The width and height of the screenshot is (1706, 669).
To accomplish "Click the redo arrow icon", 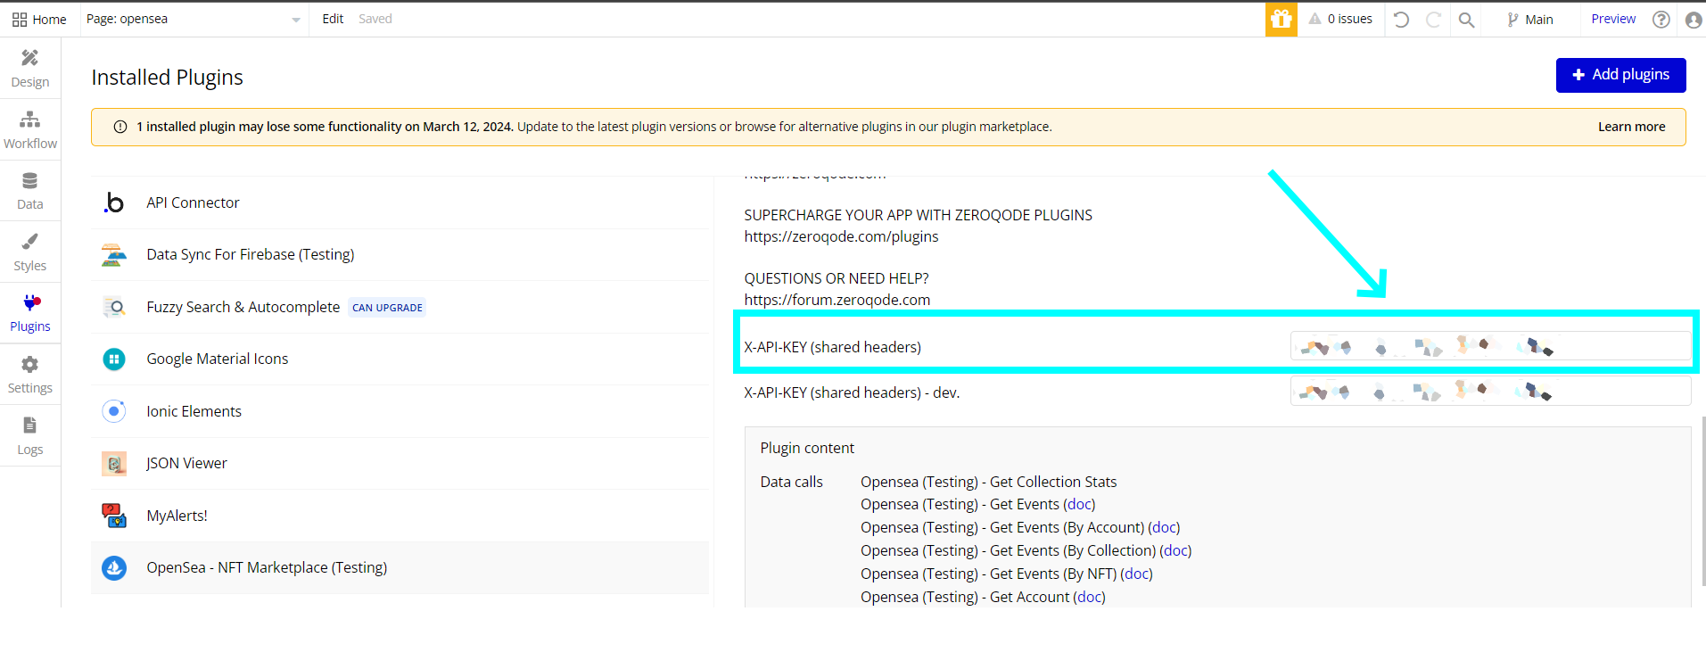I will [1433, 19].
